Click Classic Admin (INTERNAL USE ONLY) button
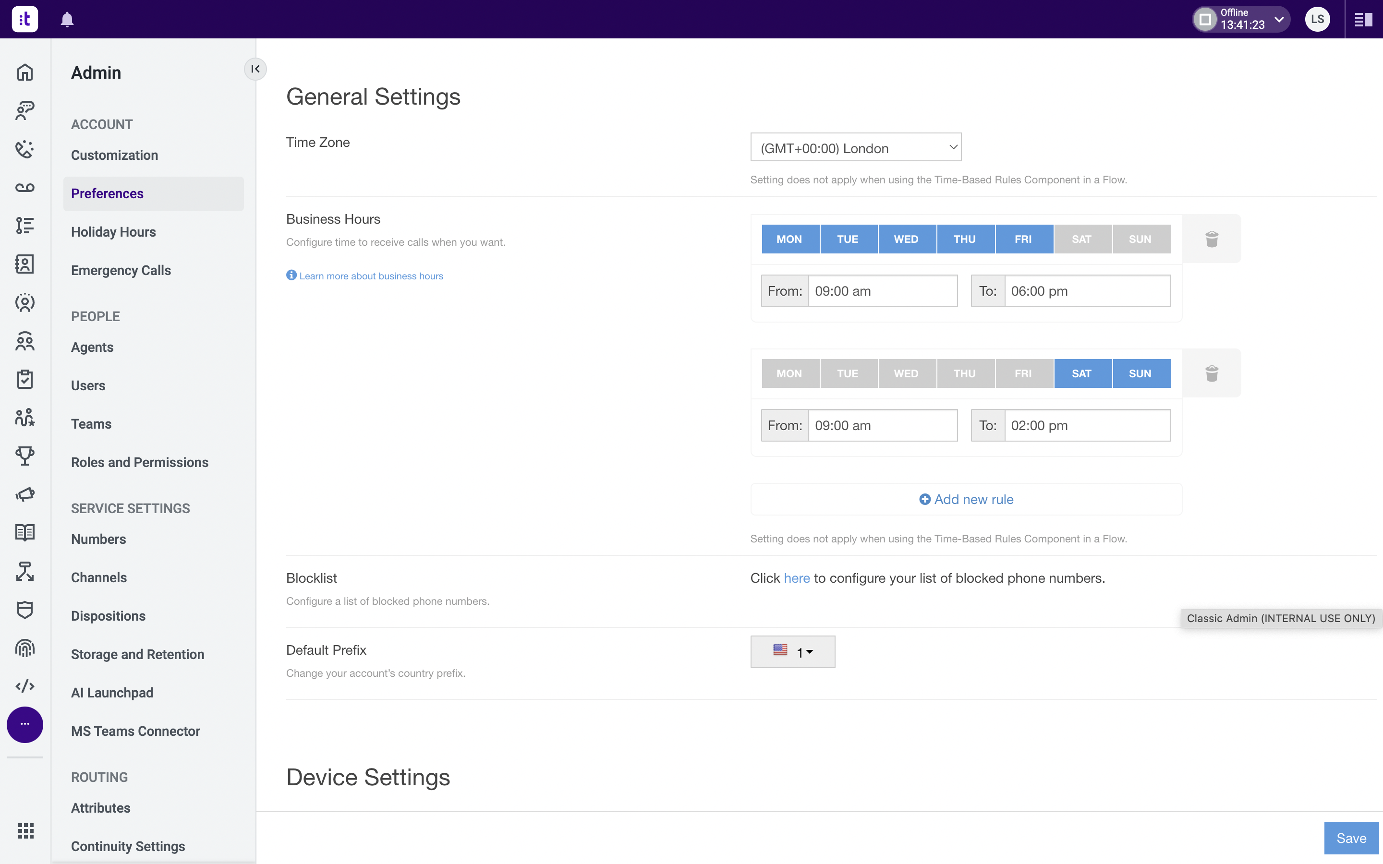 (x=1281, y=618)
